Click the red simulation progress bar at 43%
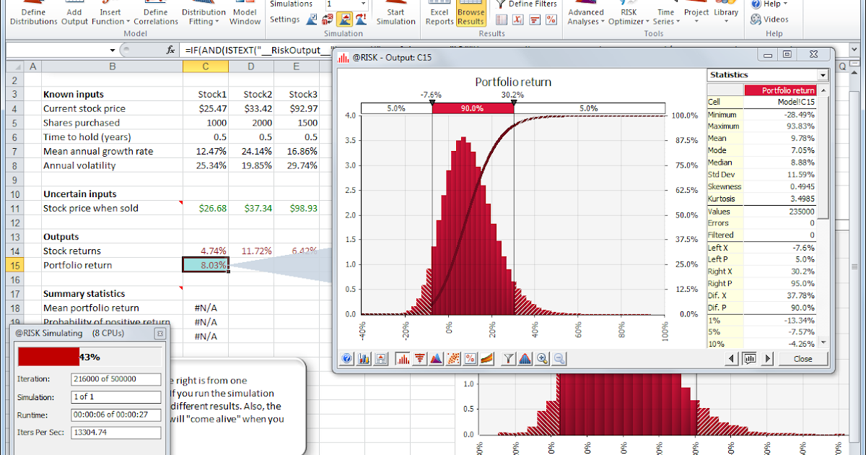This screenshot has width=866, height=455. [x=48, y=357]
